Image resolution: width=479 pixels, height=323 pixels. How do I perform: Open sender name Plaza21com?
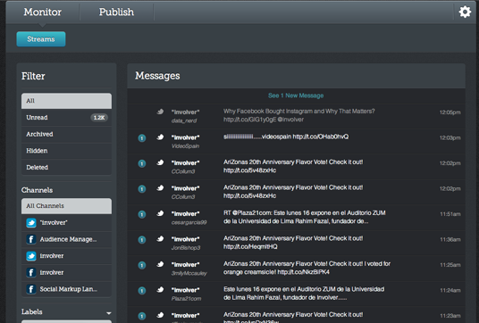pos(187,299)
